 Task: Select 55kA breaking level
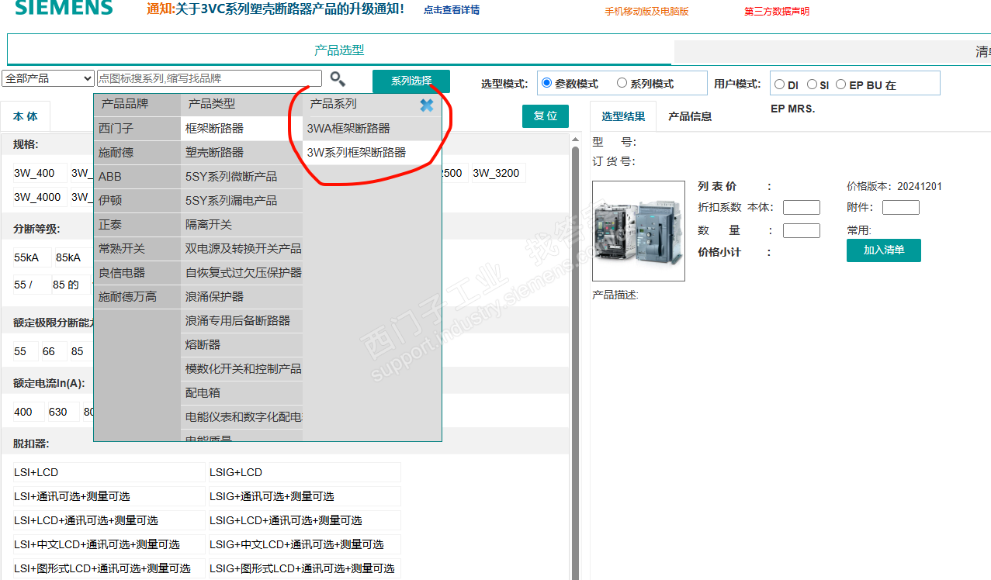click(30, 257)
